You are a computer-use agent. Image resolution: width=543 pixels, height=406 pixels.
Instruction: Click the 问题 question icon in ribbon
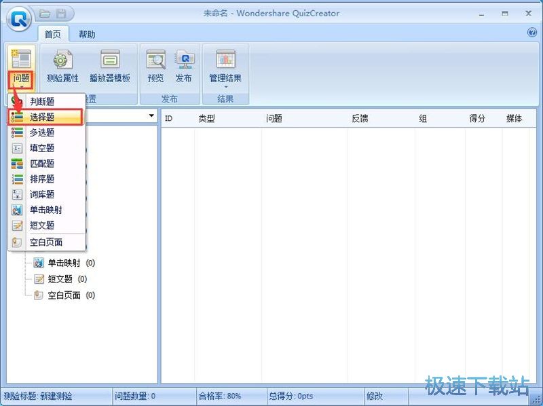pos(21,59)
